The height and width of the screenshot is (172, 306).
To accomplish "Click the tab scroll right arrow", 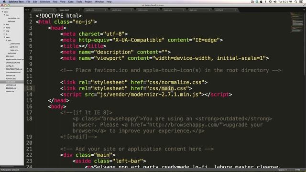I will pyautogui.click(x=28, y=10).
